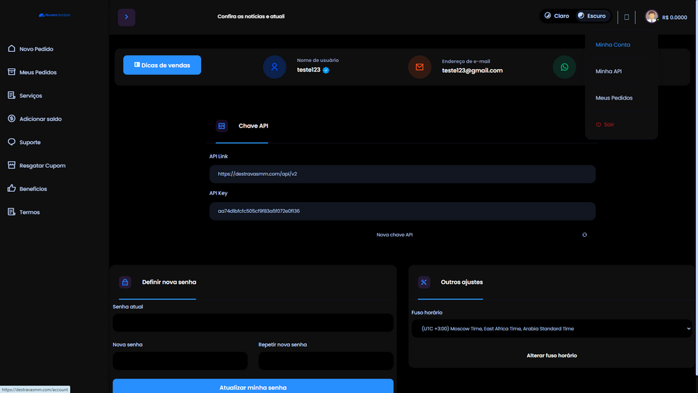Click the WhatsApp icon in profile bar
698x393 pixels.
pos(564,67)
